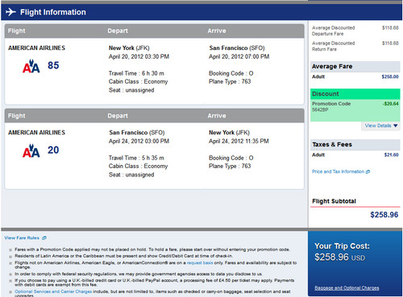Open Baggage and Optional Charges link
Viewport: 403px width, 297px height.
347,288
